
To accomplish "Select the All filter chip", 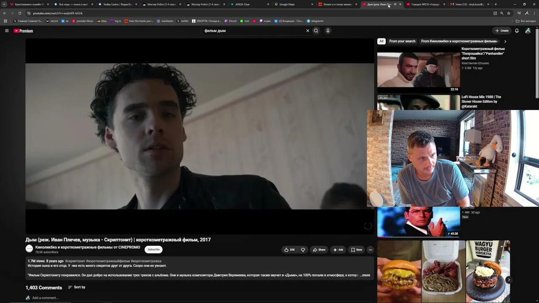I will (381, 41).
